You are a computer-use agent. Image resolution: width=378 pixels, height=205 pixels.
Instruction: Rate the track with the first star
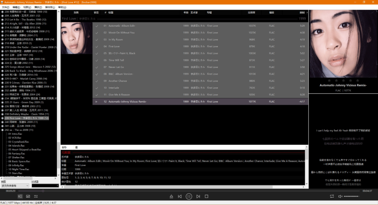pyautogui.click(x=329, y=80)
